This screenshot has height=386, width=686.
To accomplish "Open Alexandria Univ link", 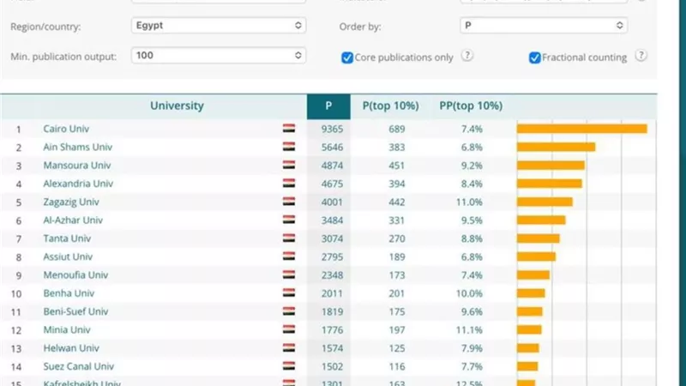I will pos(78,184).
